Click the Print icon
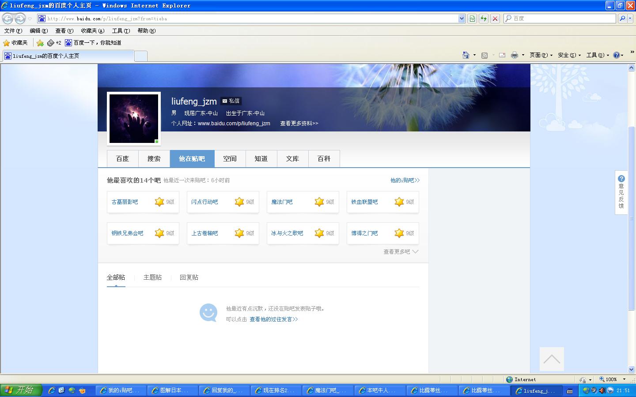Image resolution: width=636 pixels, height=397 pixels. 514,55
